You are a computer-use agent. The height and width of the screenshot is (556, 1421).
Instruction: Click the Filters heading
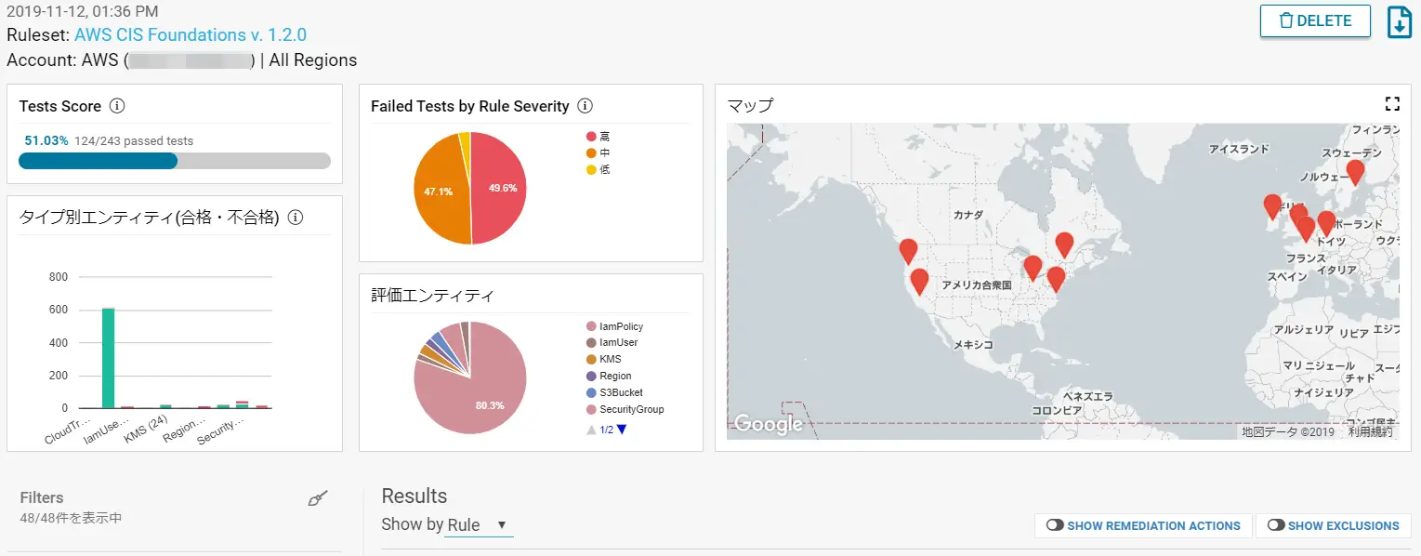[x=42, y=497]
